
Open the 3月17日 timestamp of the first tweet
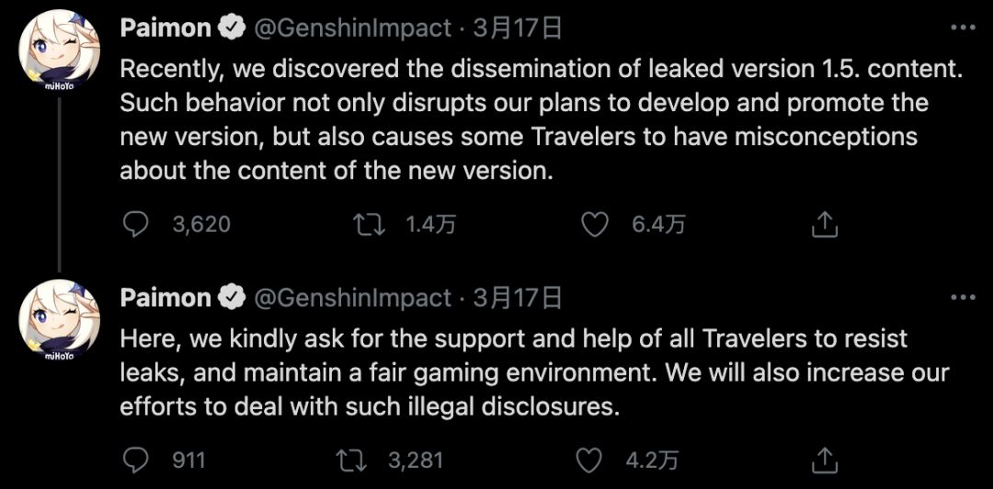pyautogui.click(x=518, y=28)
